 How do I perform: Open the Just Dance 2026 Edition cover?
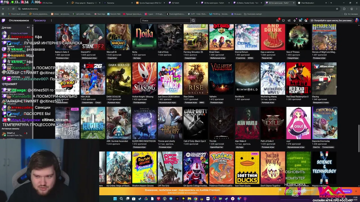pos(170,79)
